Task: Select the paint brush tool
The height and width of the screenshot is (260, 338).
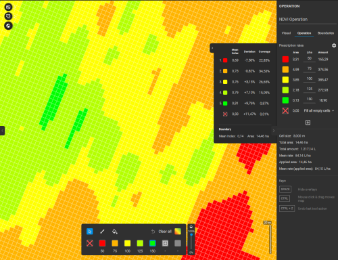Action: (x=102, y=232)
